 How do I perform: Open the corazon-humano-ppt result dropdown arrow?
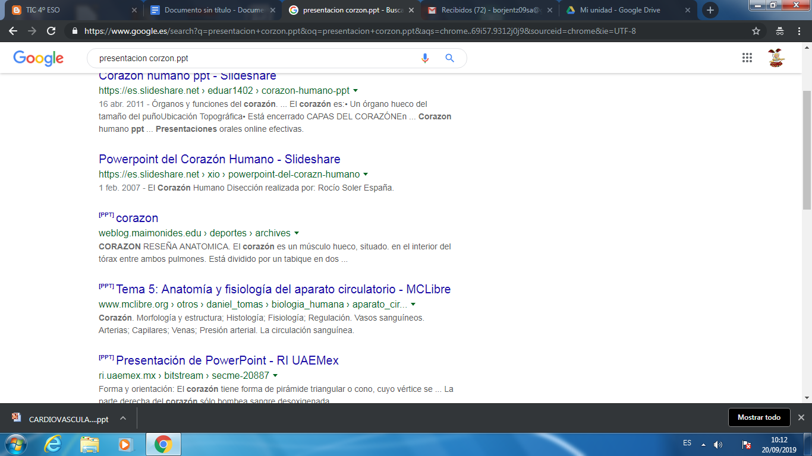[355, 91]
